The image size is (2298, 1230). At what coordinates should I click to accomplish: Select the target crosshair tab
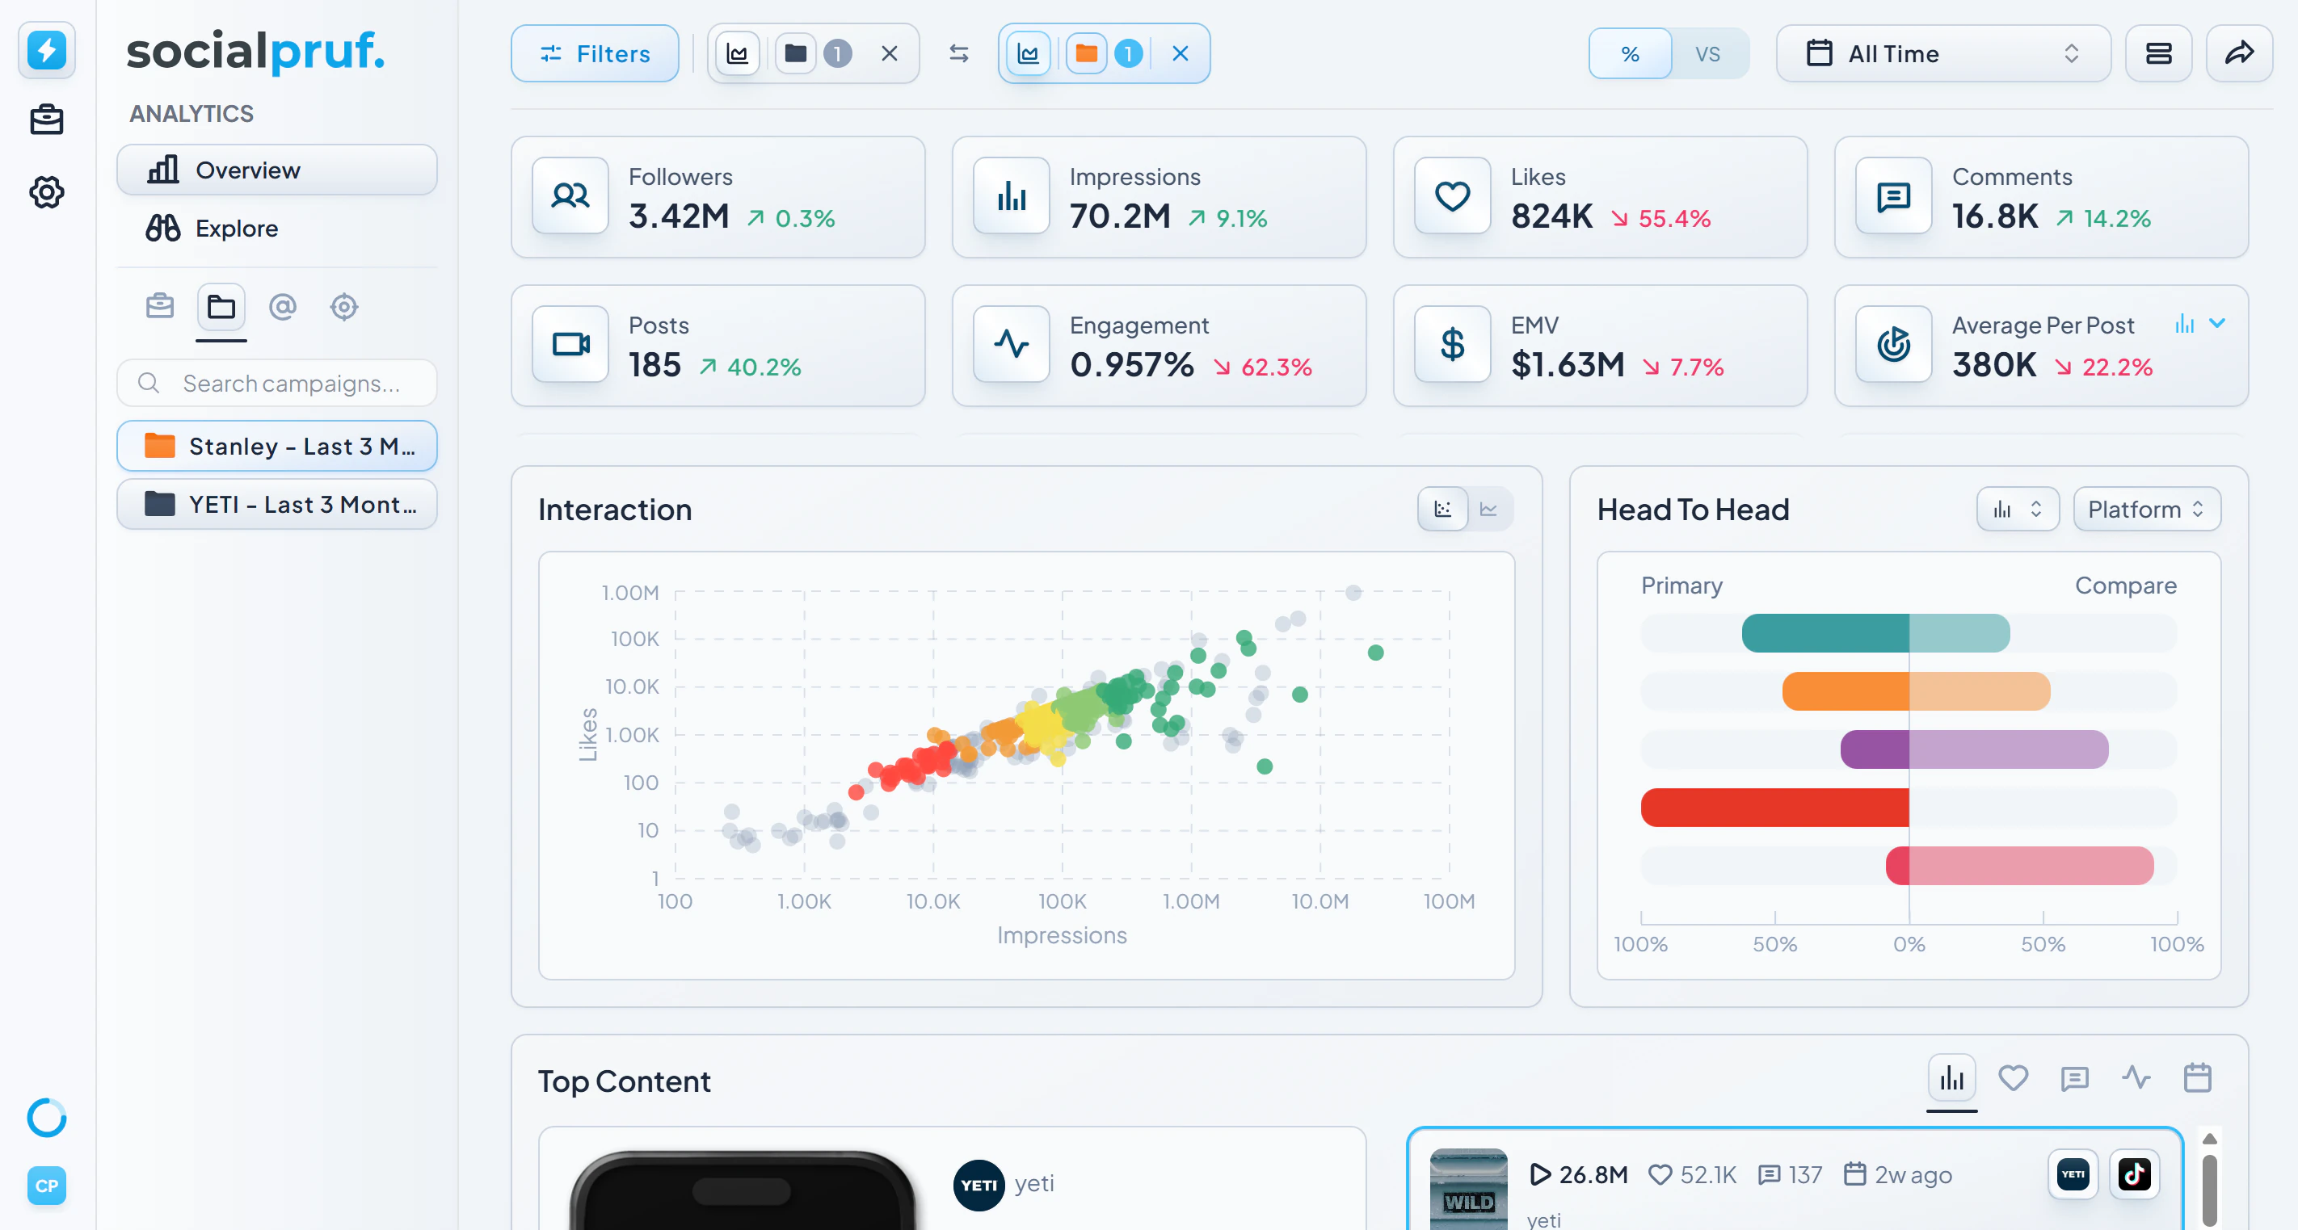pyautogui.click(x=344, y=307)
